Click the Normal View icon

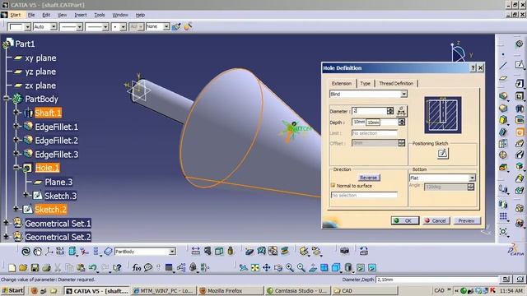(313, 267)
